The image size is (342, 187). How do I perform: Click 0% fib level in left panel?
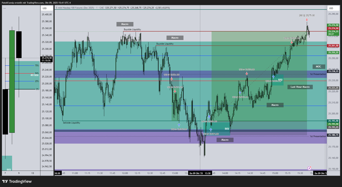[x=38, y=89]
